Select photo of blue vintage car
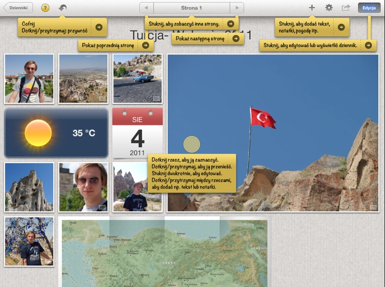This screenshot has width=385, height=287. pyautogui.click(x=137, y=79)
